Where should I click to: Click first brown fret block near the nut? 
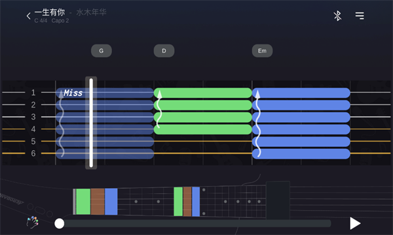coord(98,202)
